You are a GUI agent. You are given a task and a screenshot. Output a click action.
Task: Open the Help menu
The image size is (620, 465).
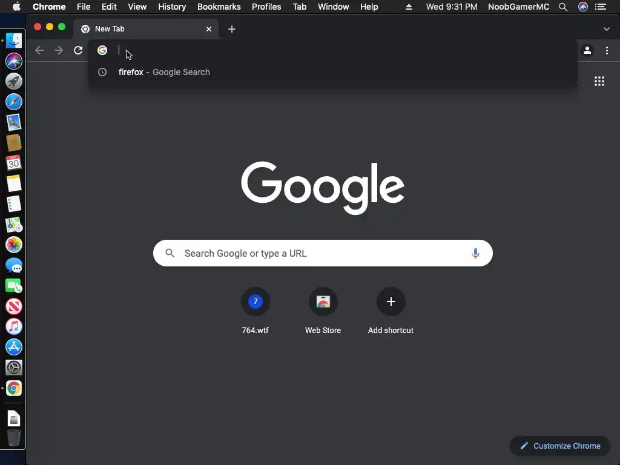[369, 7]
